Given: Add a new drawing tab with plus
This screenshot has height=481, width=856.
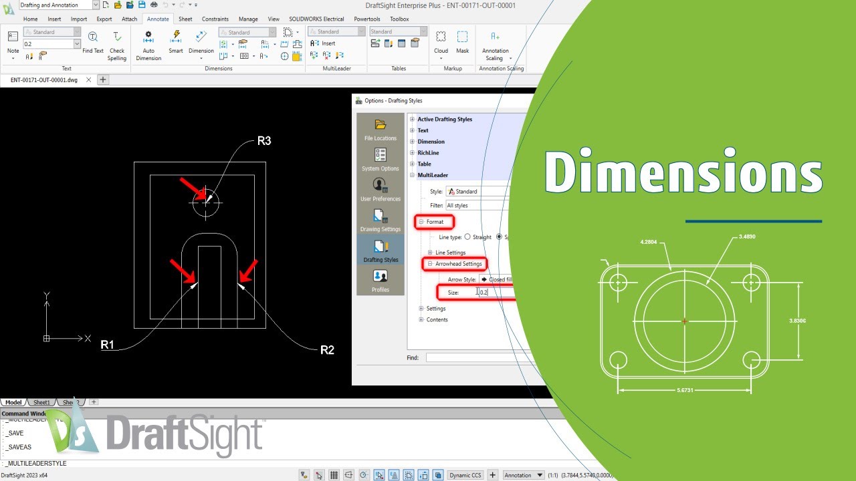Looking at the screenshot, I should (103, 79).
